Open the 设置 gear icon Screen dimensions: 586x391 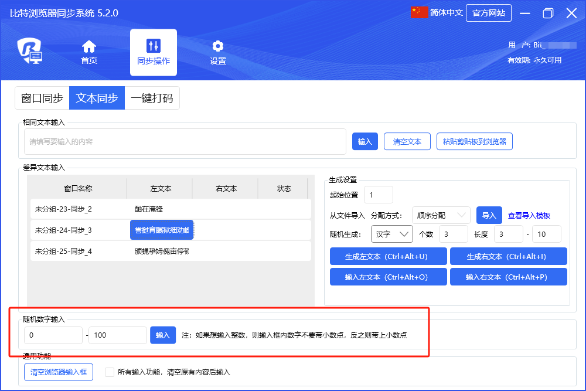click(218, 46)
